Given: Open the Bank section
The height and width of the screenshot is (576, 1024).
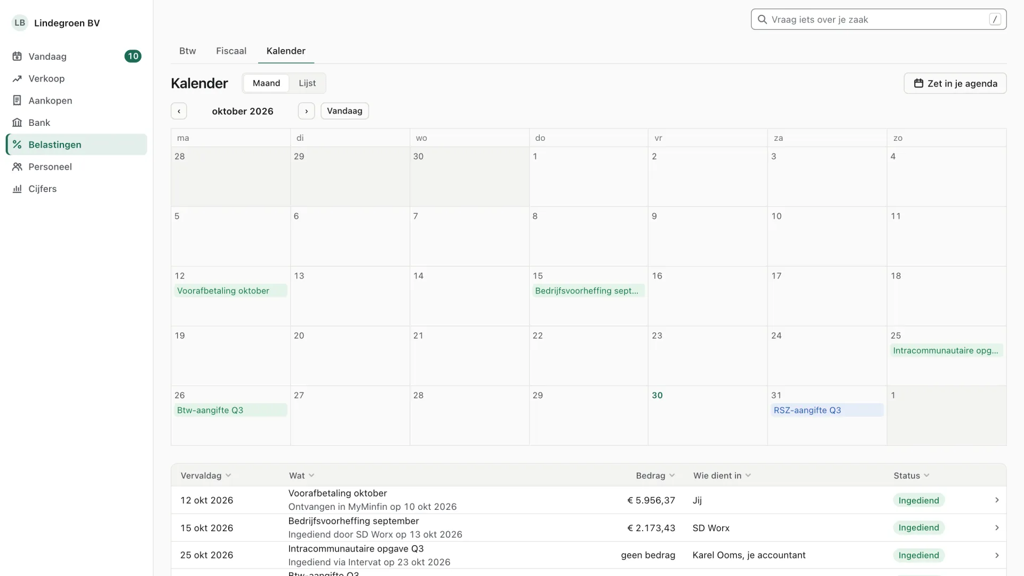Looking at the screenshot, I should (76, 123).
